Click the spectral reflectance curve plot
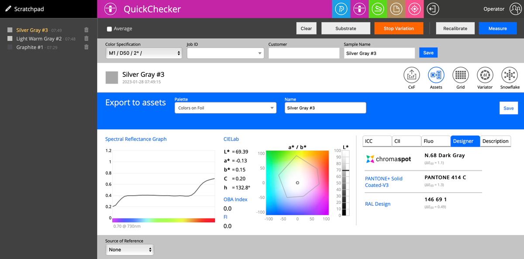Image resolution: width=524 pixels, height=259 pixels. [163, 184]
